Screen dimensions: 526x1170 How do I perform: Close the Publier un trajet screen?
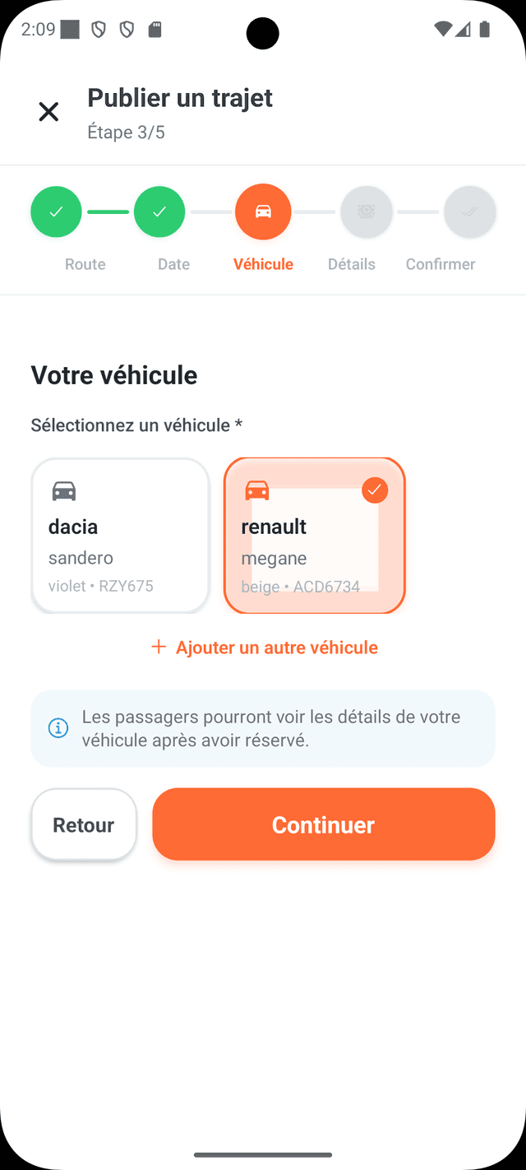(48, 112)
